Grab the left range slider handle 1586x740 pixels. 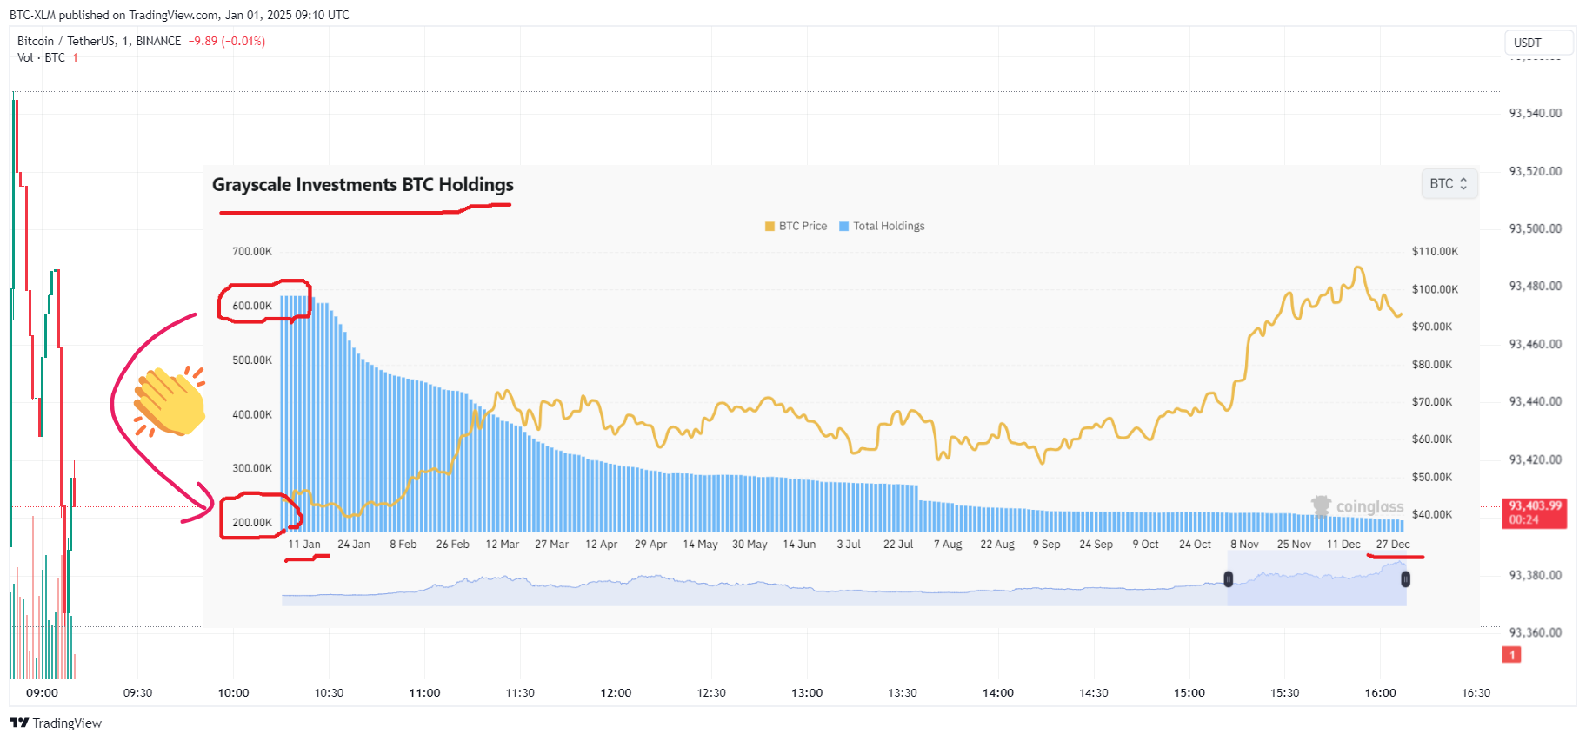(x=1229, y=578)
